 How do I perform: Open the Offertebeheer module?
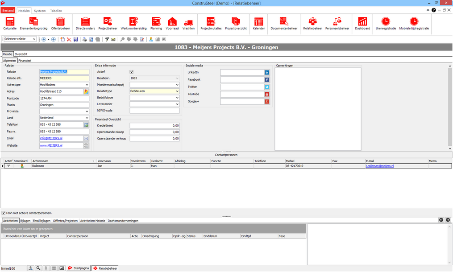60,23
